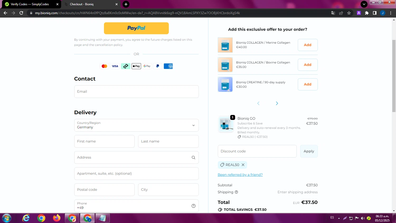396x223 pixels.
Task: Close the Checkout - Bioniq tab
Action: pos(116,4)
